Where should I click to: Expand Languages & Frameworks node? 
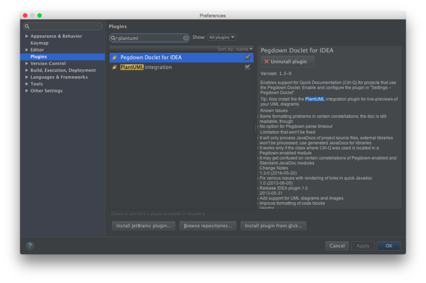(27, 77)
